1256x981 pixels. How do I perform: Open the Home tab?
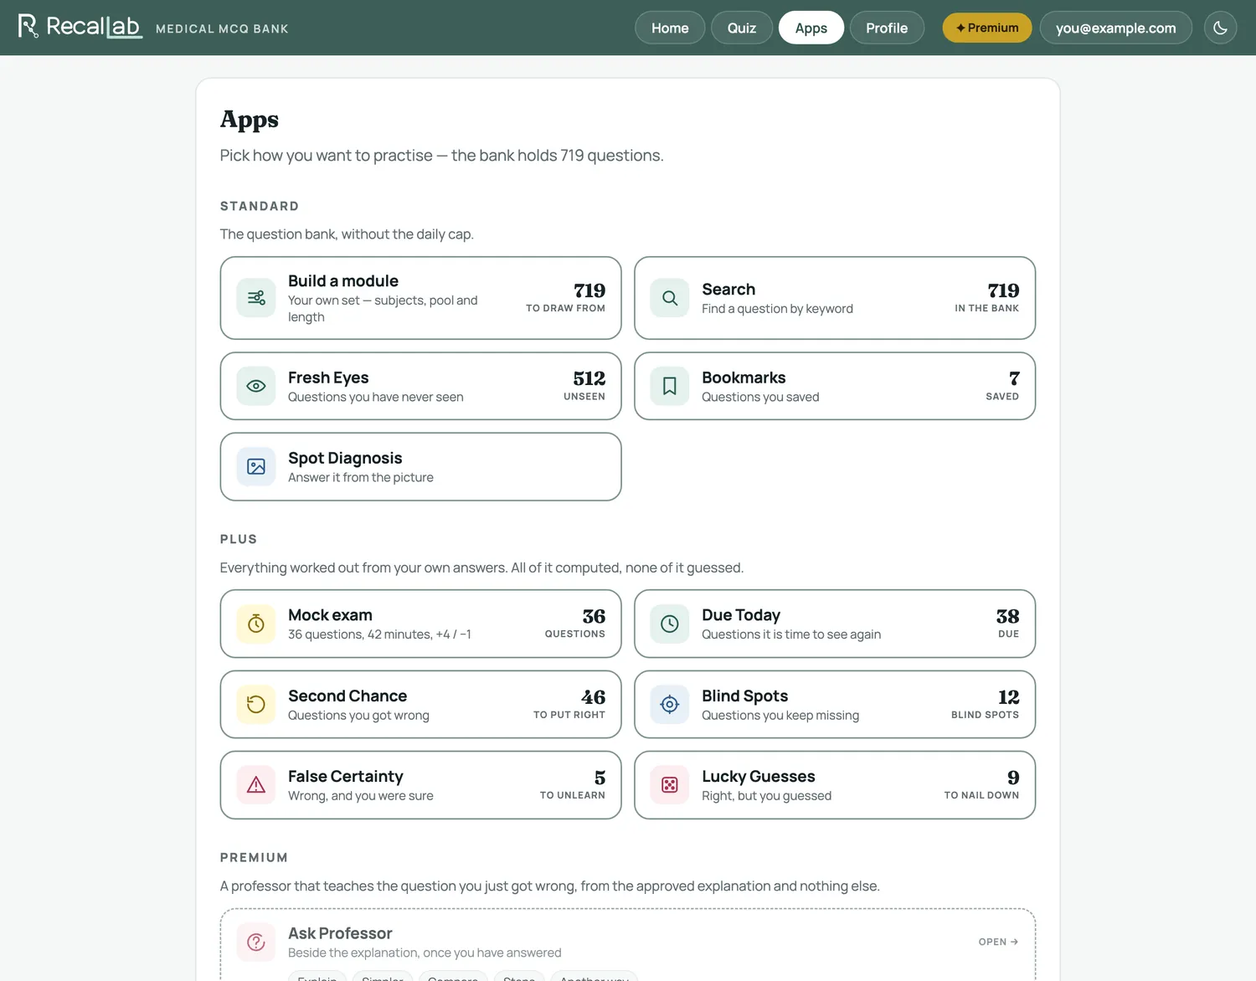[670, 28]
